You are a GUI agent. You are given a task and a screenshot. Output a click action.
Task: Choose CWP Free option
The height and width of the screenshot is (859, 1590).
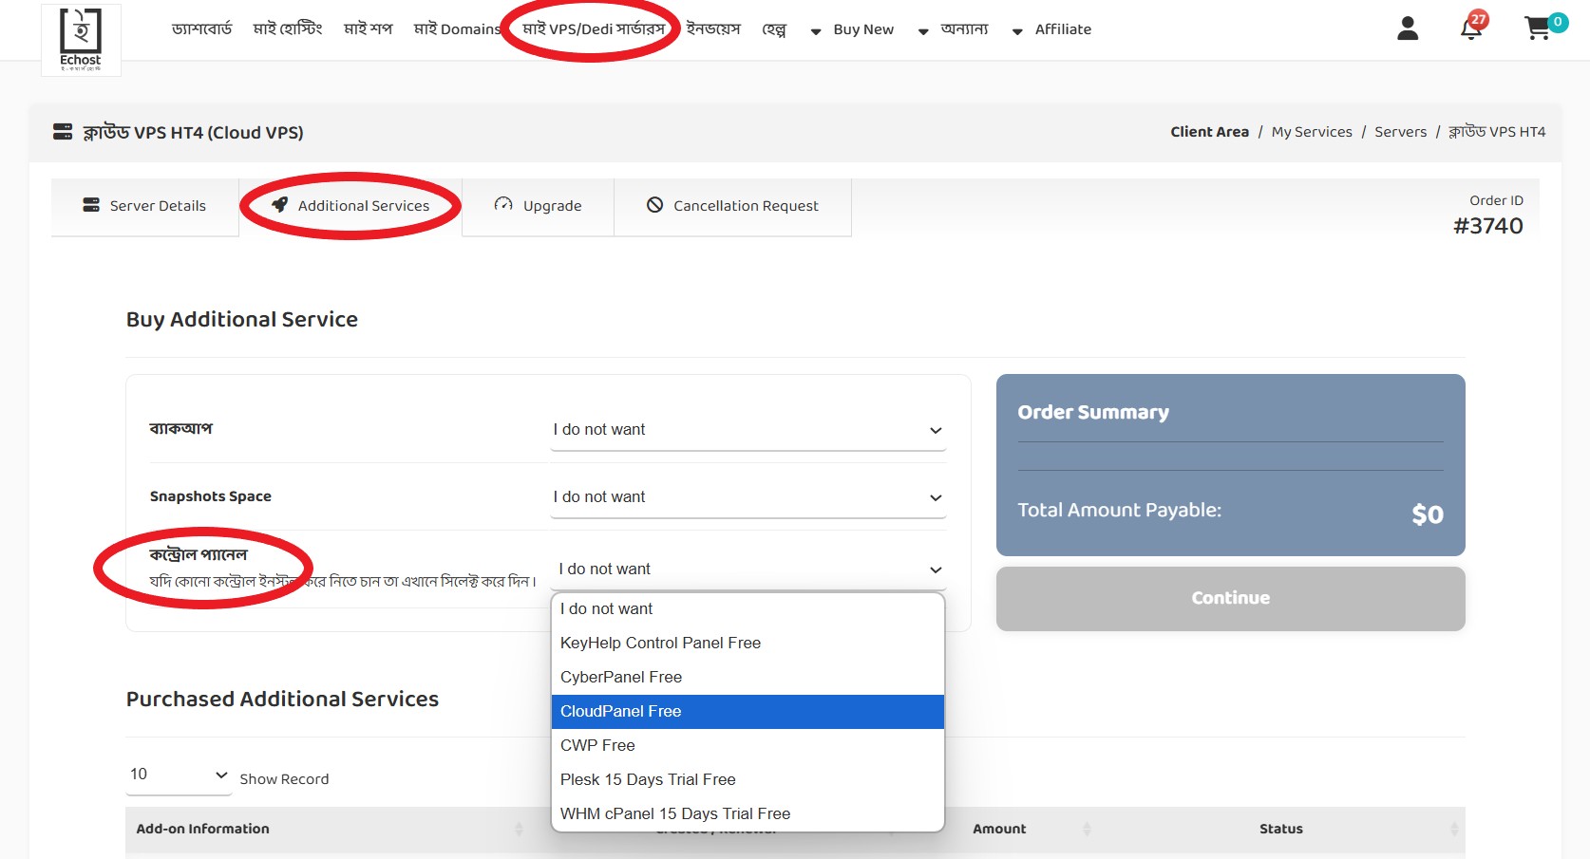click(x=748, y=746)
